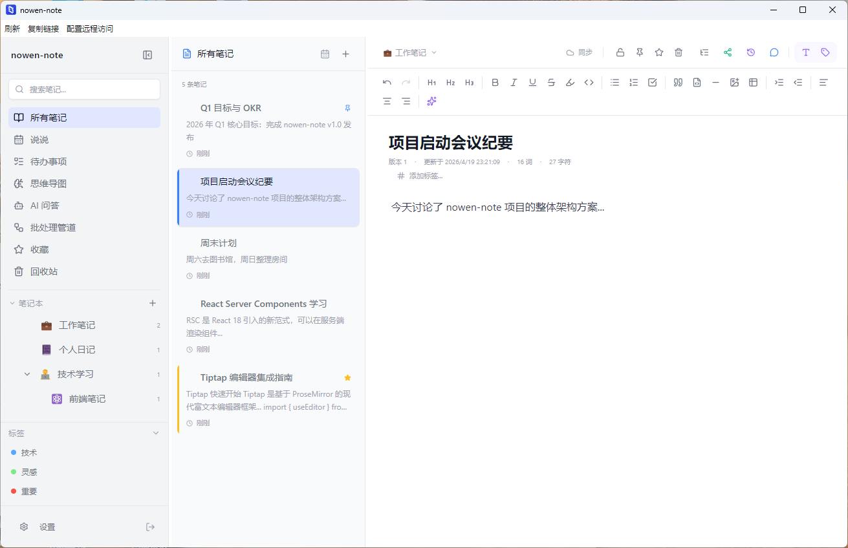Viewport: 848px width, 548px height.
Task: Open 配置远程访问 menu item
Action: [90, 28]
